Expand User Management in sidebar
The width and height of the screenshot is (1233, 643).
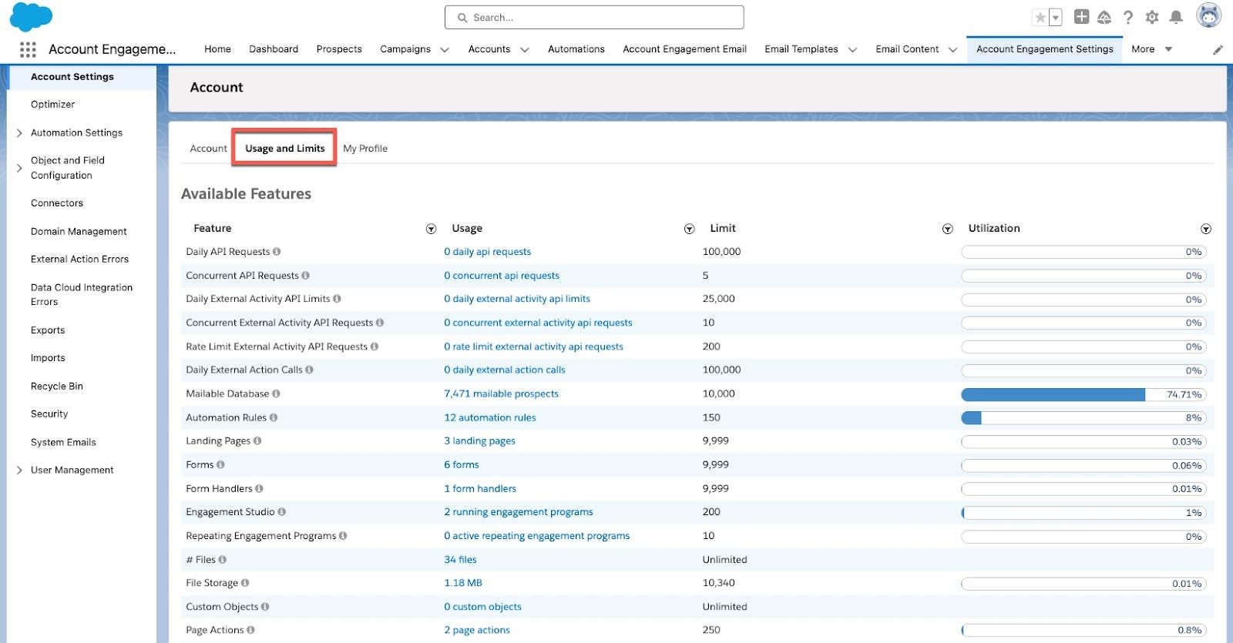pyautogui.click(x=19, y=471)
